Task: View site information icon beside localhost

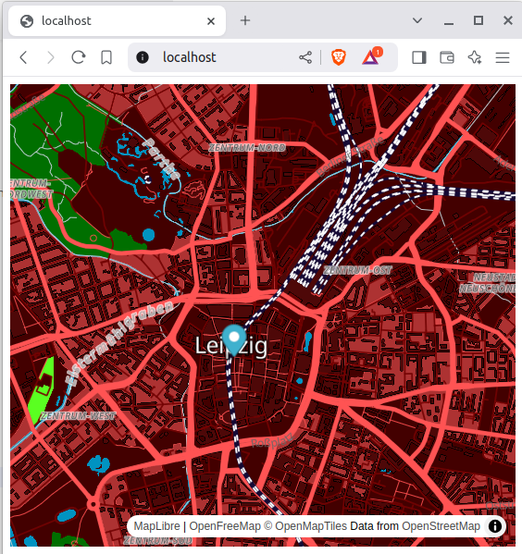Action: 143,57
